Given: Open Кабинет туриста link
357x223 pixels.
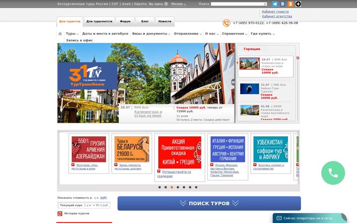Looking at the screenshot, I should (x=275, y=11).
